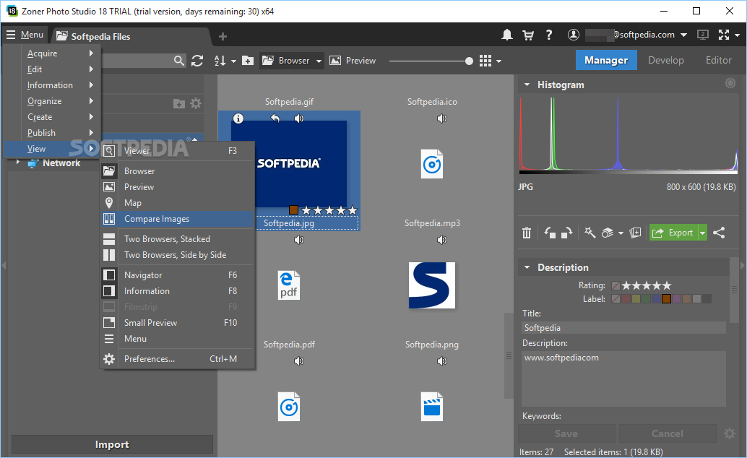
Task: Open account dropdown next to email
Action: click(x=683, y=35)
